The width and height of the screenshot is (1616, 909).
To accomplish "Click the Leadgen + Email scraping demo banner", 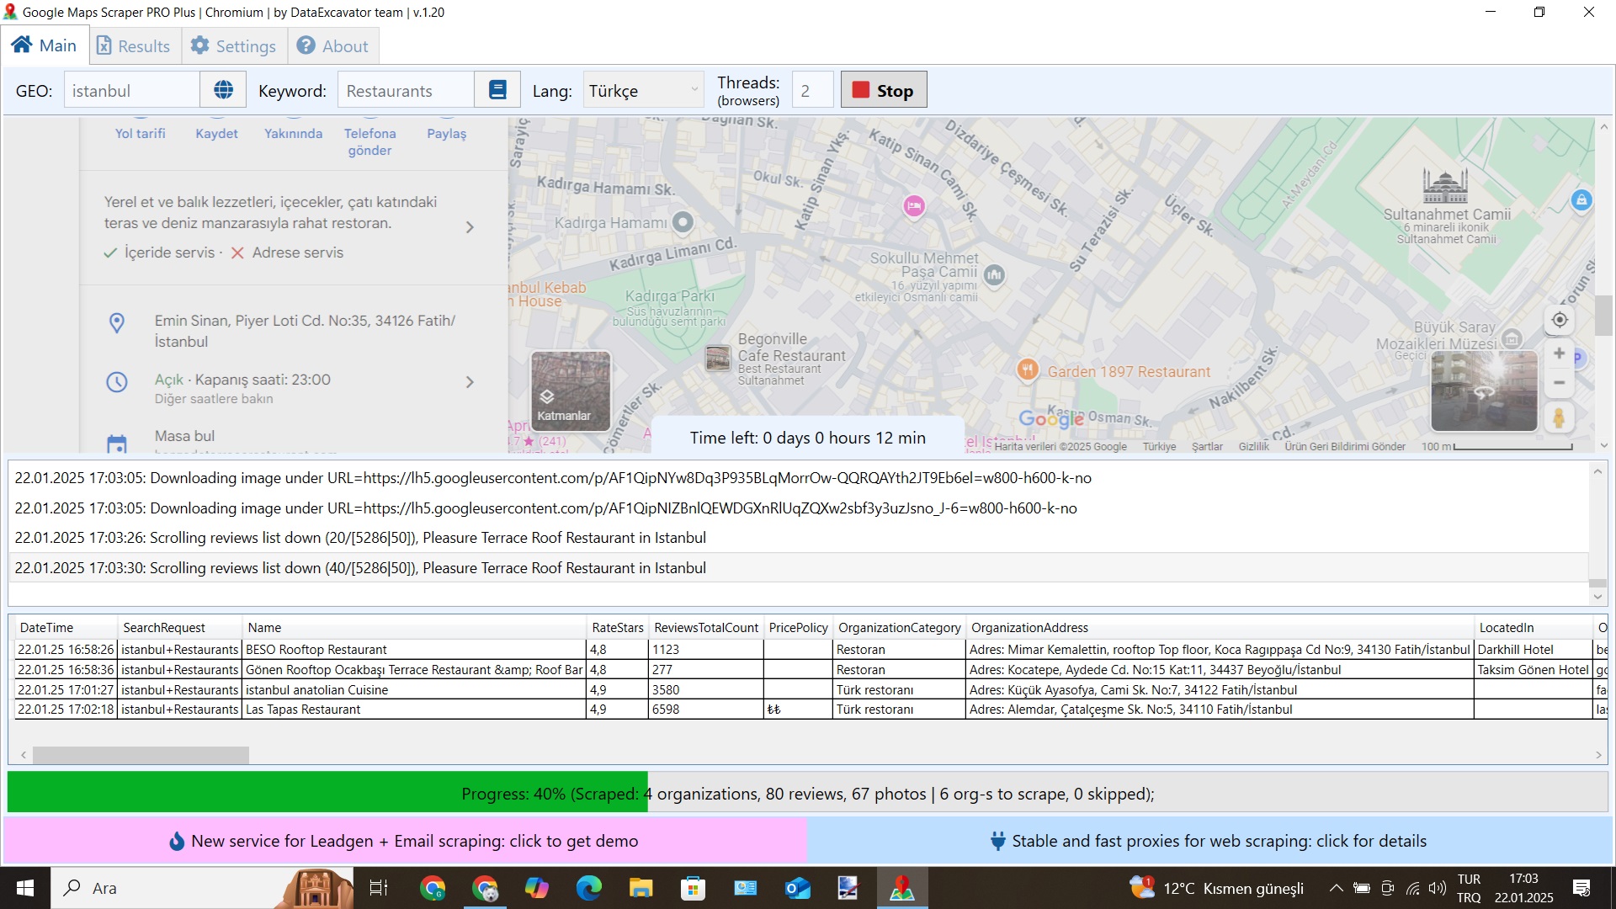I will click(x=406, y=841).
